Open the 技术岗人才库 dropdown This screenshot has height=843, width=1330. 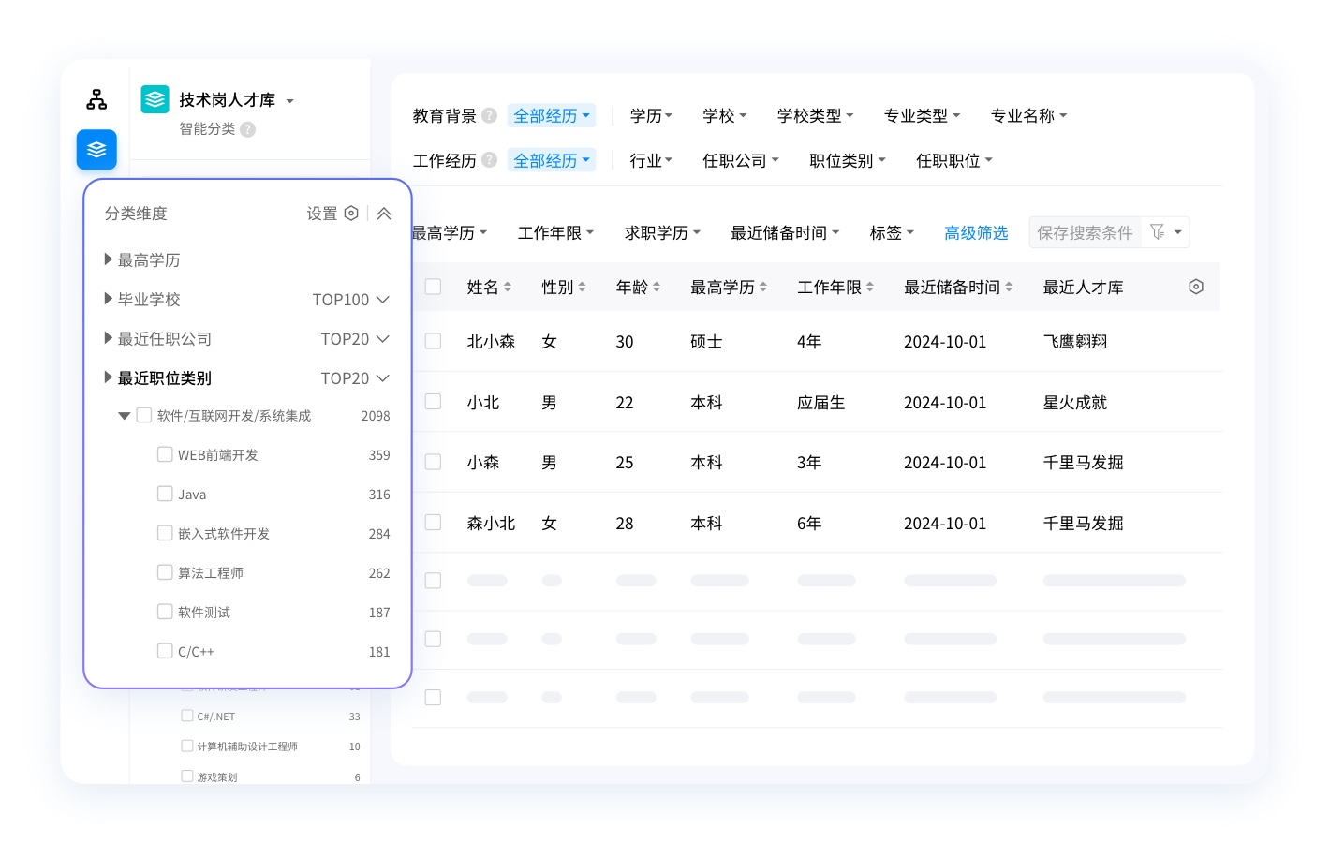[x=289, y=101]
